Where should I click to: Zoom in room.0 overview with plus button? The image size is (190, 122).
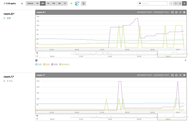pyautogui.click(x=37, y=53)
